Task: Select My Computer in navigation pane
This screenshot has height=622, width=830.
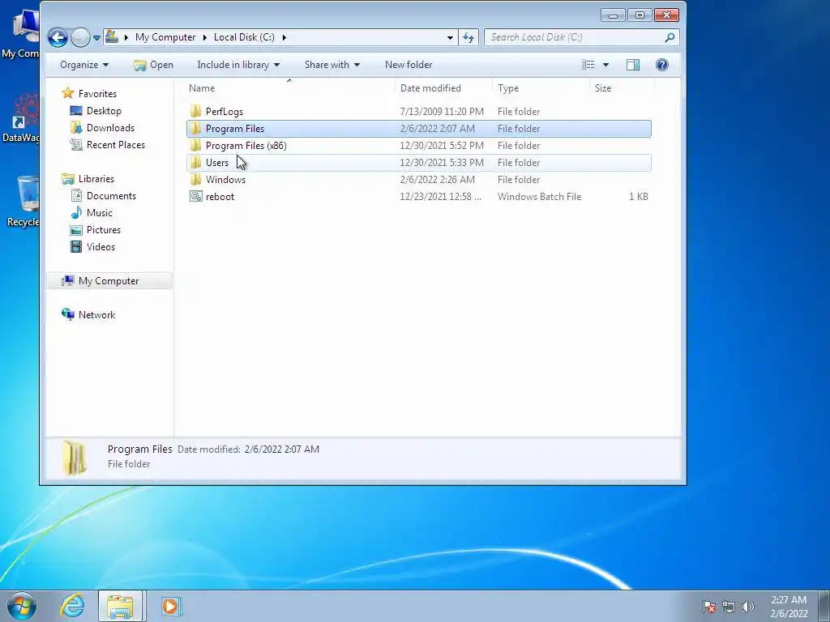Action: tap(109, 281)
